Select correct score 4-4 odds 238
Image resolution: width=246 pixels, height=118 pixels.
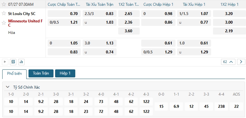tap(221, 106)
